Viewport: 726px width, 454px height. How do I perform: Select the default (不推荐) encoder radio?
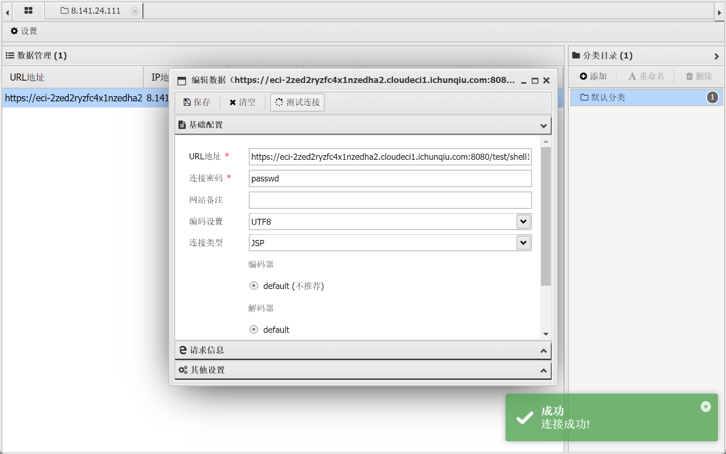254,286
